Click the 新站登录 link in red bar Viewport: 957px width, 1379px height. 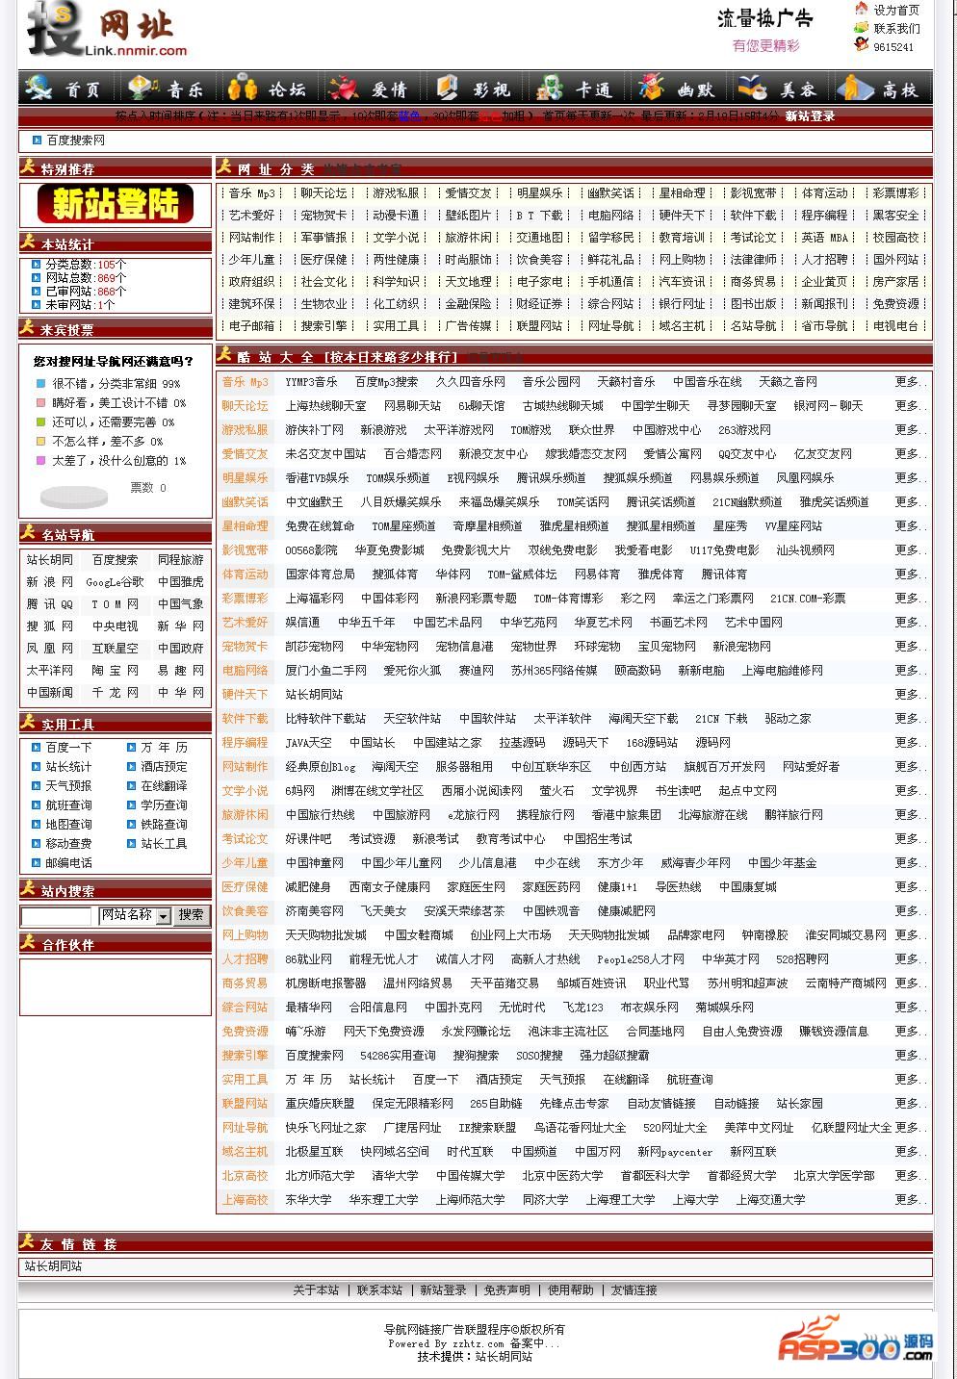point(810,116)
